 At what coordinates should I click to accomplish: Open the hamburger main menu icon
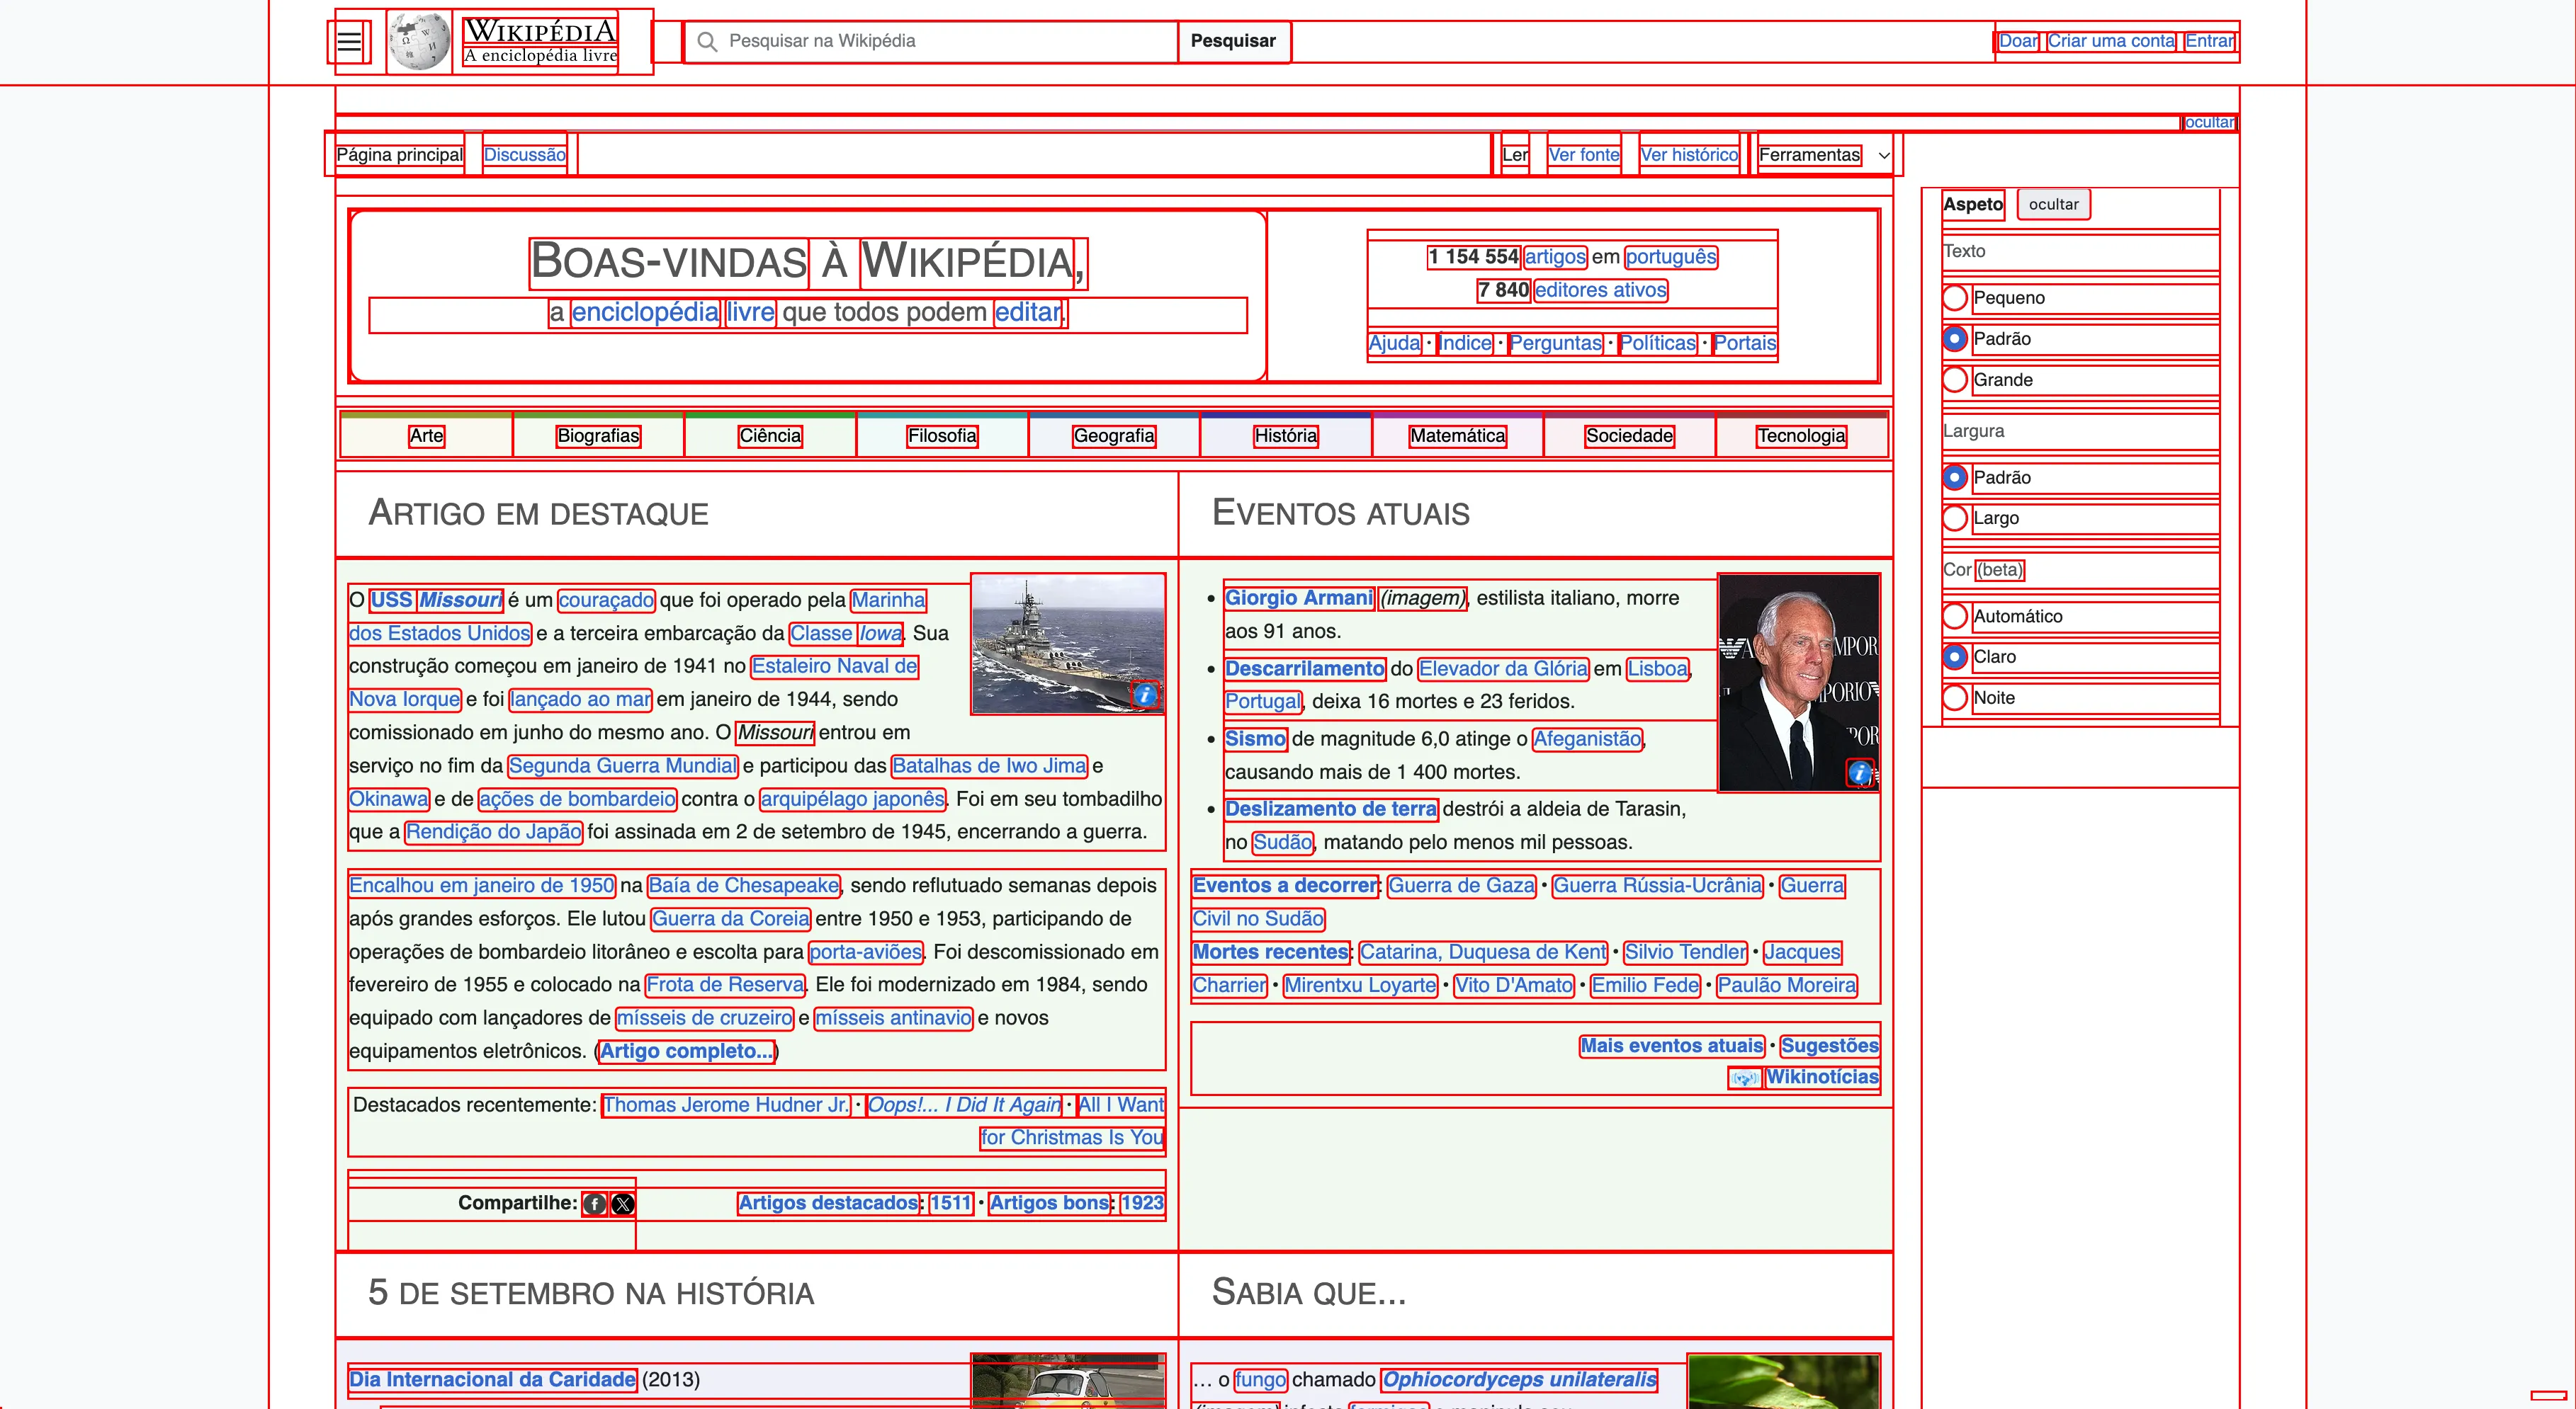pyautogui.click(x=349, y=42)
